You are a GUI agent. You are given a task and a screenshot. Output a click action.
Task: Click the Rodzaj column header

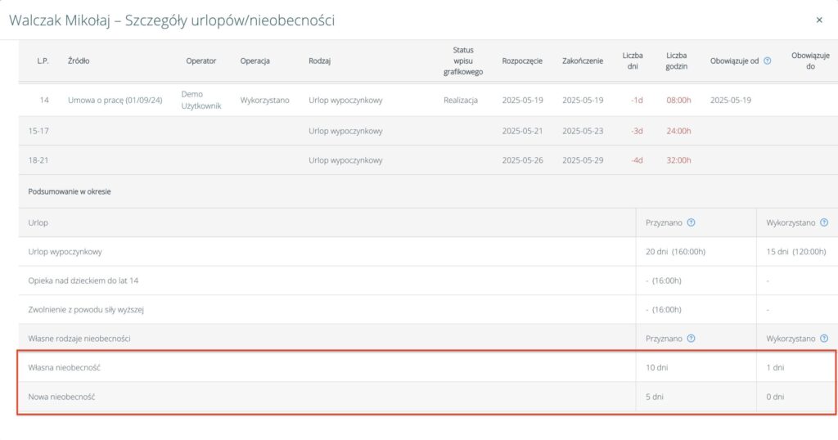coord(320,61)
